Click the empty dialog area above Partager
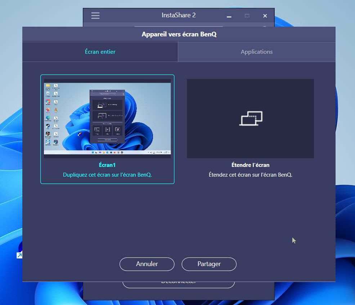The image size is (355, 305). [209, 224]
